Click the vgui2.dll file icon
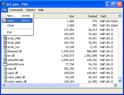 tap(5, 73)
